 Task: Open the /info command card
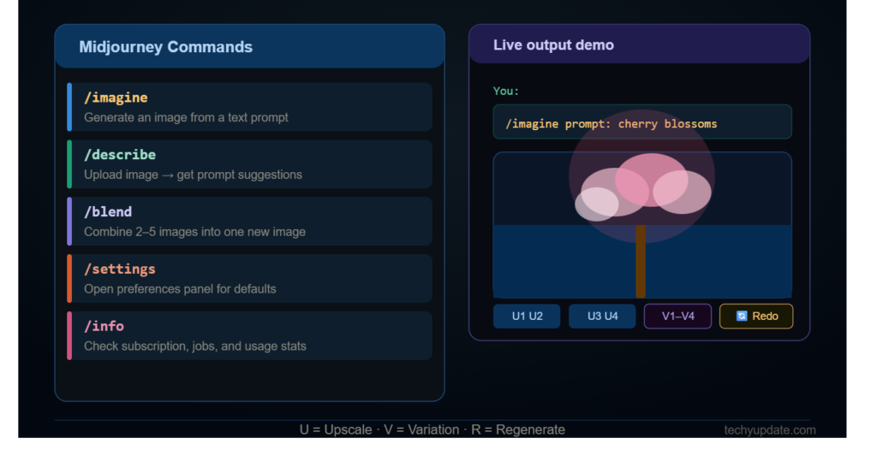tap(249, 335)
